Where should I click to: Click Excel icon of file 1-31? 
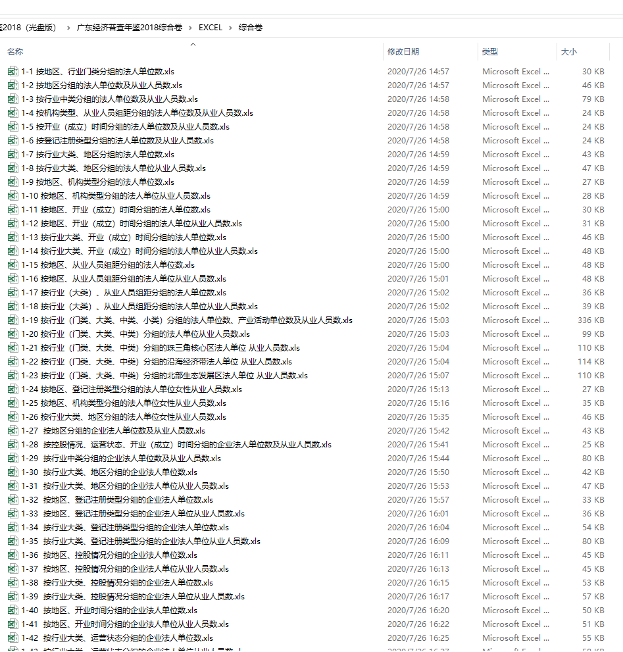pyautogui.click(x=13, y=486)
